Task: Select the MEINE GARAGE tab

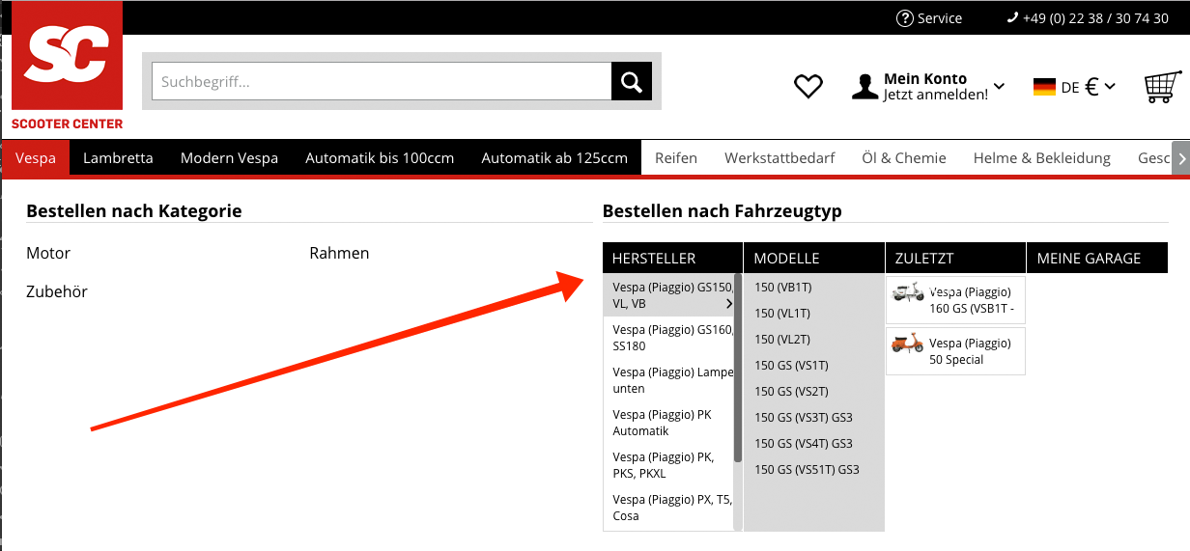Action: click(1097, 259)
